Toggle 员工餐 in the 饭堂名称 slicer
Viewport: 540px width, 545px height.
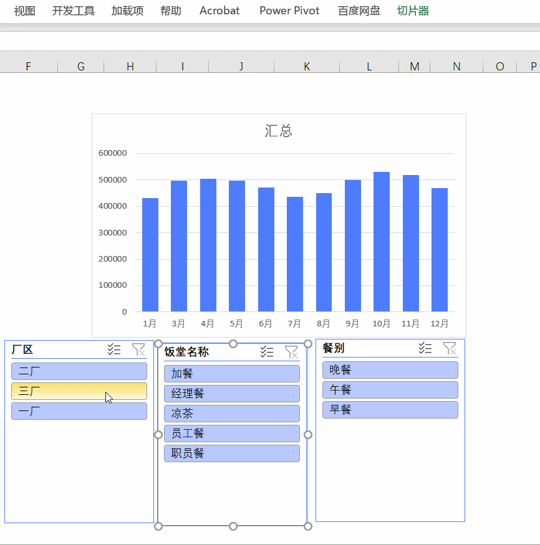coord(231,433)
